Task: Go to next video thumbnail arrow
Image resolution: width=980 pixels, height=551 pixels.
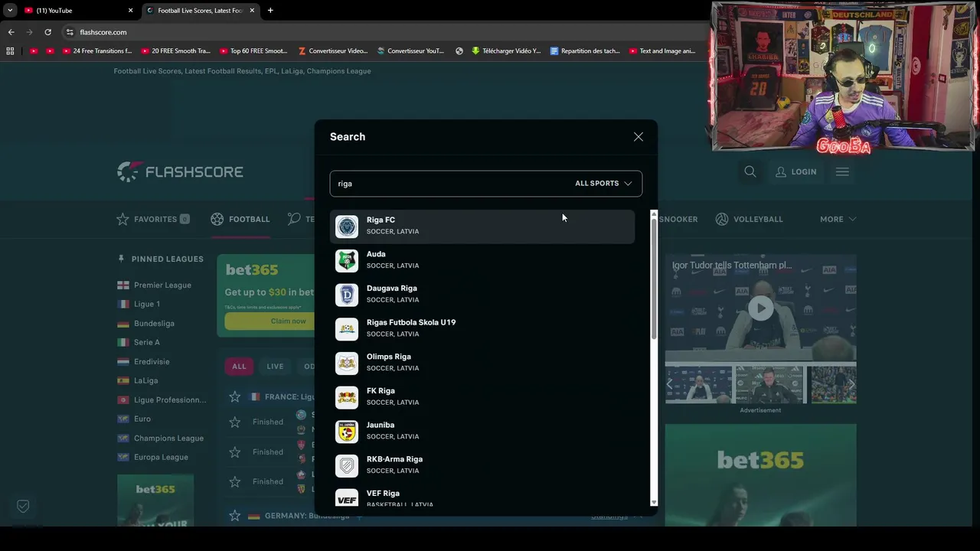Action: click(x=851, y=384)
